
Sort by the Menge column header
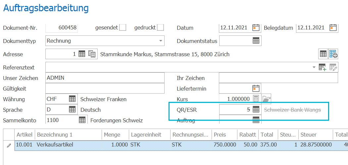pyautogui.click(x=116, y=134)
